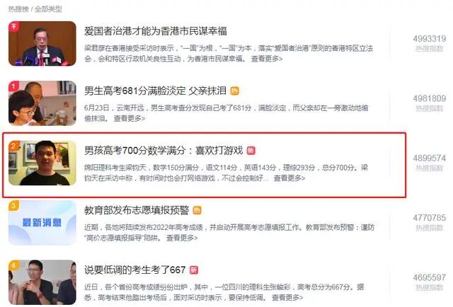Click rank number 1 badge on thumbnail
The image size is (453, 307).
13,86
